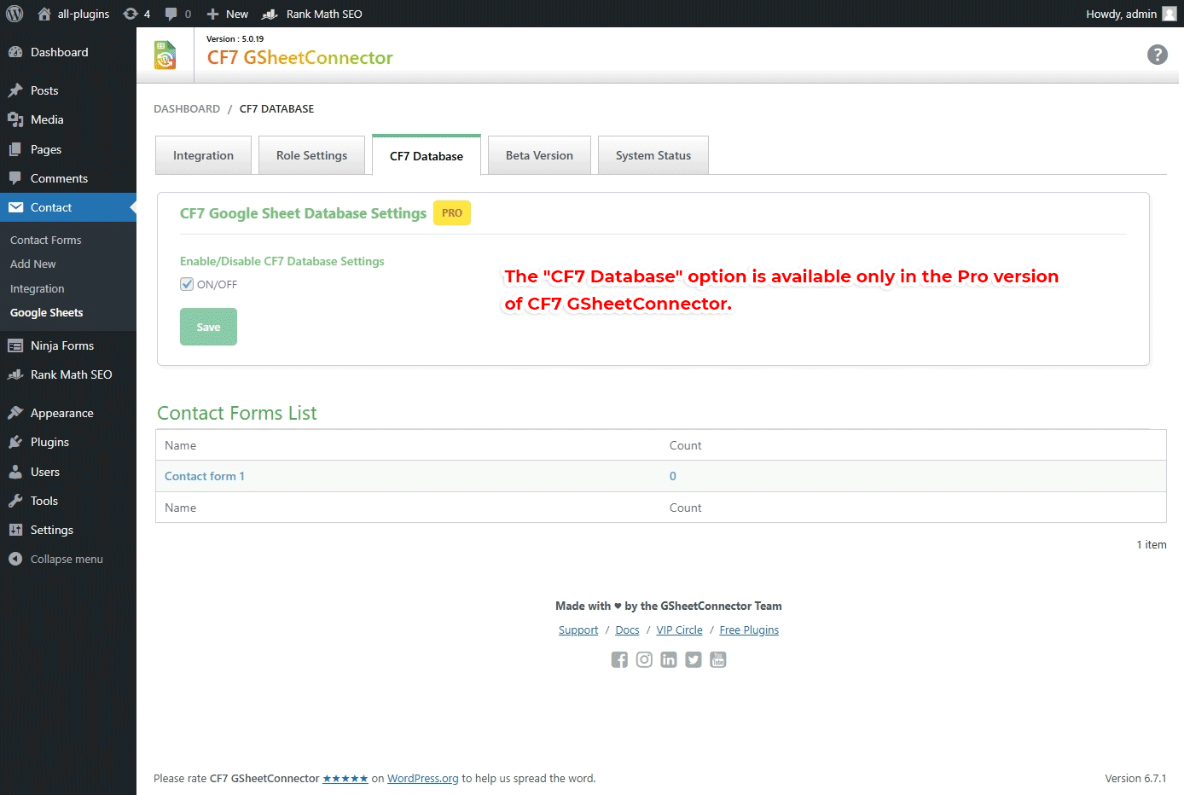
Task: Open Comments in sidebar
Action: (68, 178)
